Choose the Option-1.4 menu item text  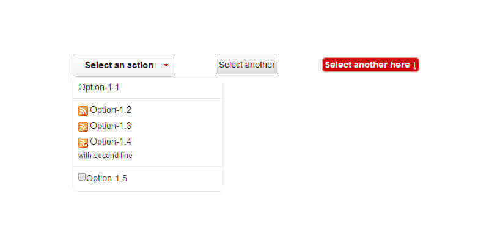tap(111, 142)
